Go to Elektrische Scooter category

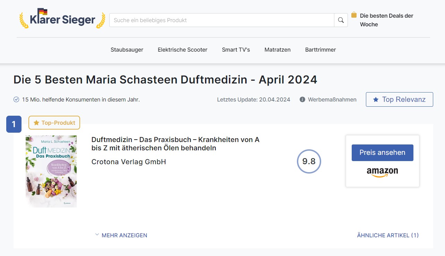tap(182, 50)
